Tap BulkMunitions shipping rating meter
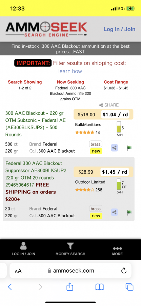The height and width of the screenshot is (306, 141). [x=120, y=129]
